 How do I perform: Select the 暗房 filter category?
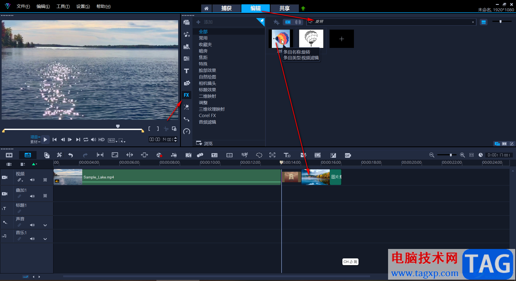pos(203,51)
